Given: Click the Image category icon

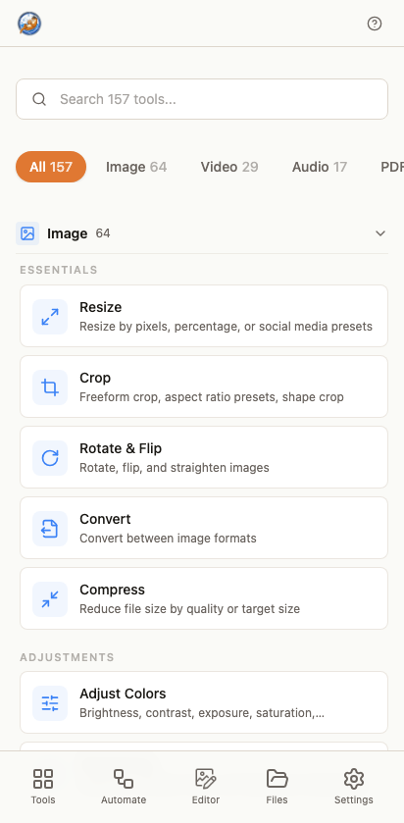Looking at the screenshot, I should (27, 233).
